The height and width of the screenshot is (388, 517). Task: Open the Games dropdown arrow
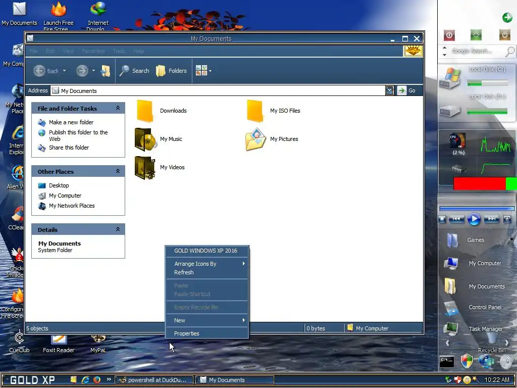click(512, 239)
